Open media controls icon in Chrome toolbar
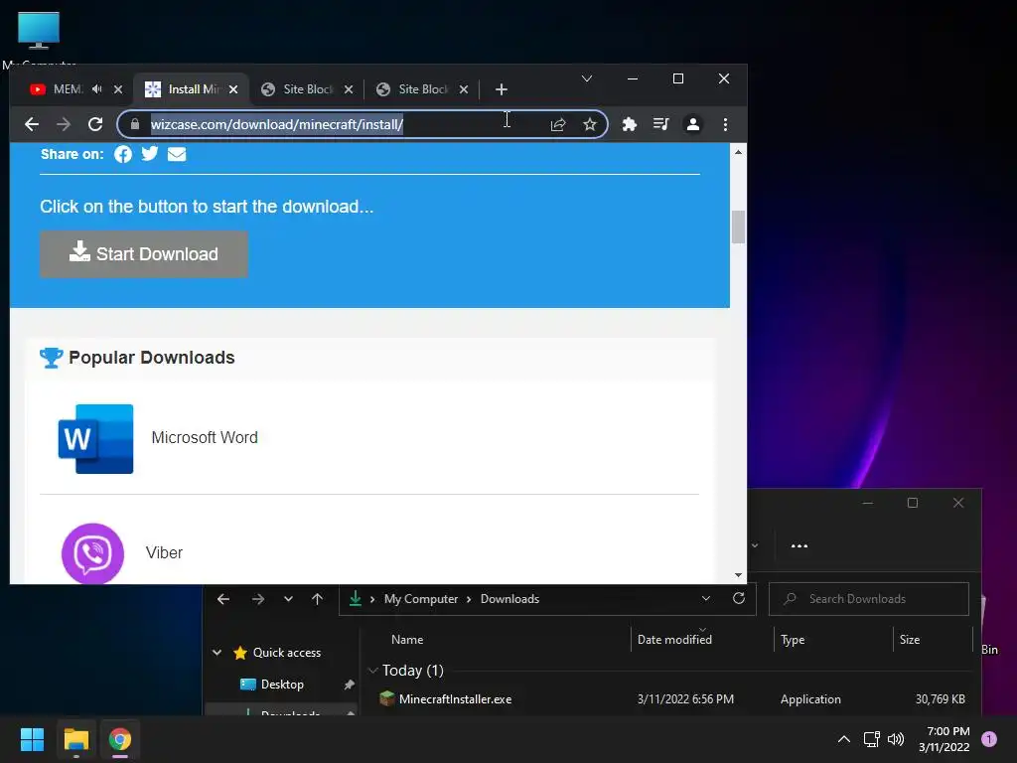Viewport: 1017px width, 763px height. (660, 124)
